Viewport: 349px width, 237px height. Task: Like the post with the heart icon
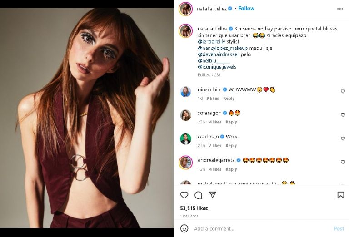184,195
